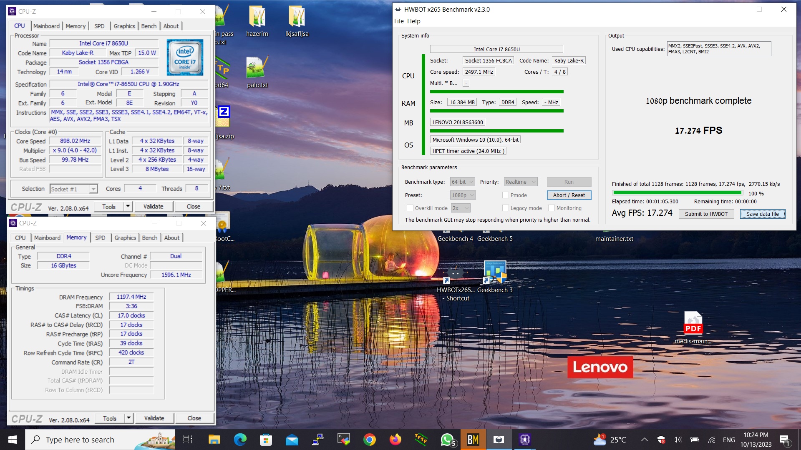The width and height of the screenshot is (801, 450).
Task: Click the Intel Core i7 logo in CPU-Z
Action: [185, 57]
